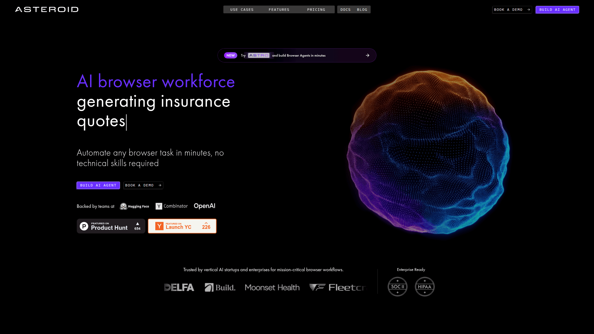The width and height of the screenshot is (594, 334).
Task: Click header Build AI Agent button
Action: click(x=557, y=10)
